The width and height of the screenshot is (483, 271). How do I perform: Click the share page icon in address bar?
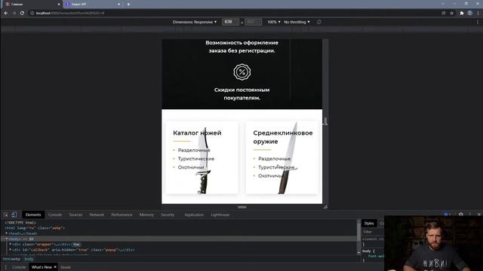click(444, 14)
